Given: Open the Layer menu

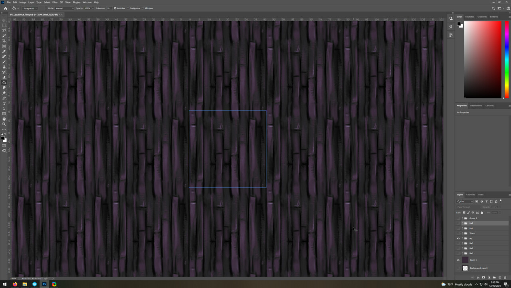Looking at the screenshot, I should [31, 2].
